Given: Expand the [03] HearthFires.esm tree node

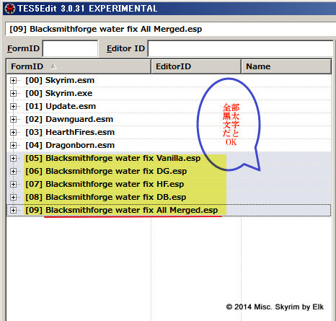Looking at the screenshot, I should [x=13, y=133].
